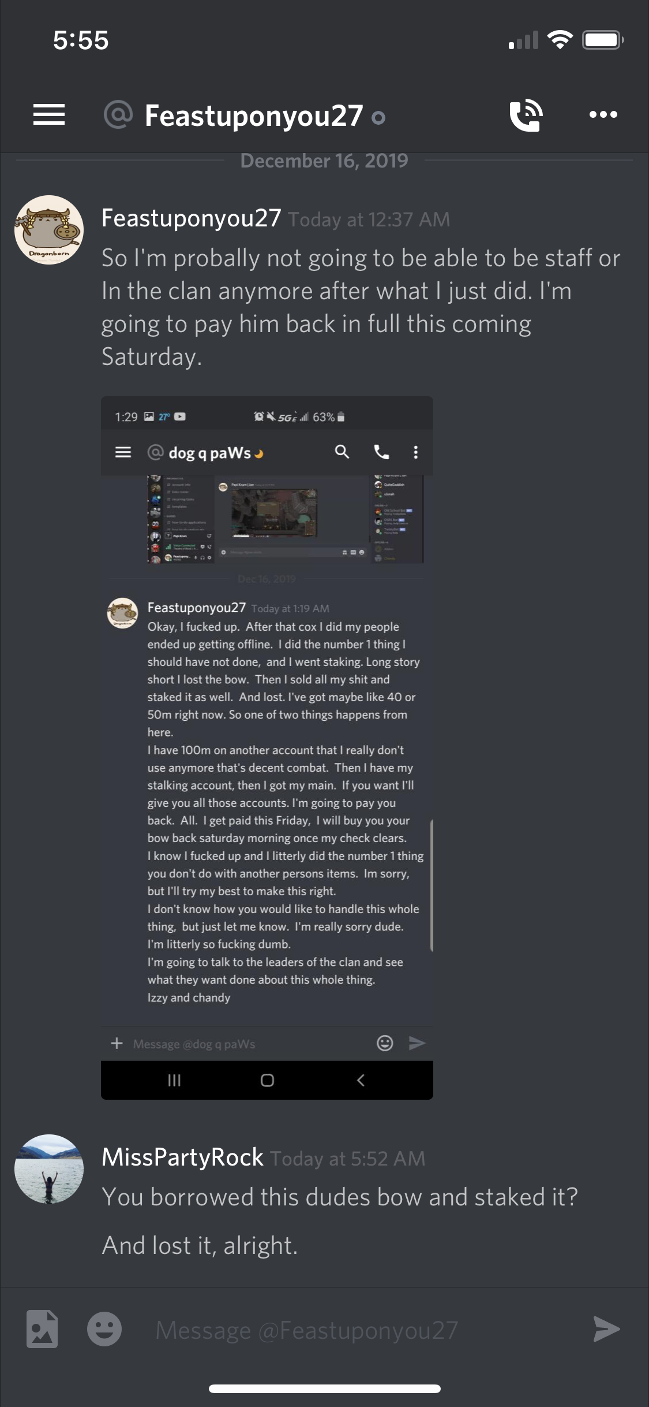The image size is (649, 1407).
Task: Tap the iOS home indicator bar
Action: (325, 1389)
